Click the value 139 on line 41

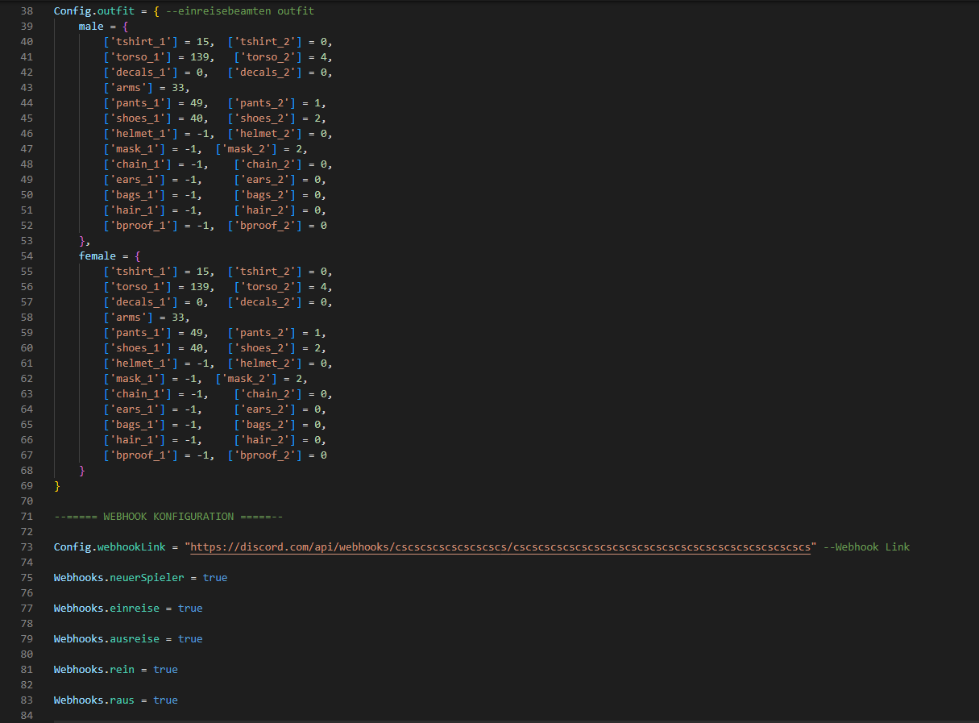point(202,57)
